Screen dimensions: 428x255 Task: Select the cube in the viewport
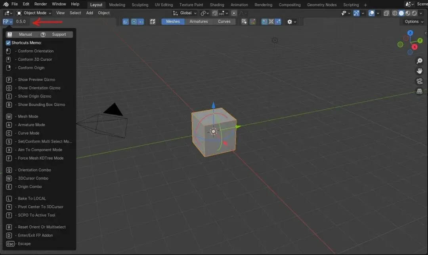click(x=214, y=132)
